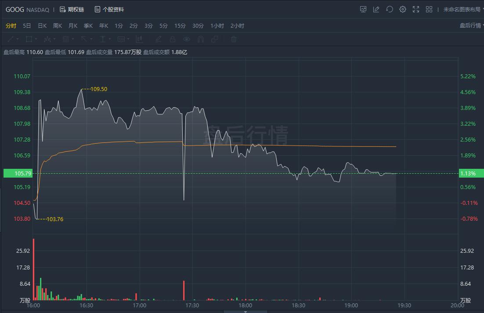
Task: Expand the line drawing tool dropdown arrow
Action: pos(18,39)
